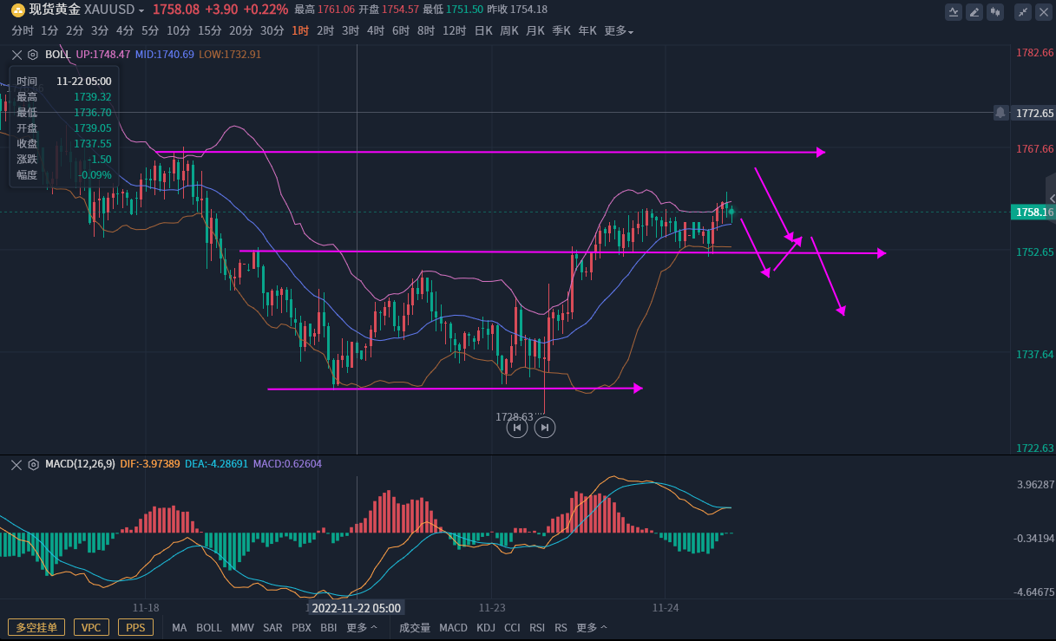1056x641 pixels.
Task: Click the collapse arrows shrink-chart icon
Action: point(1023,11)
